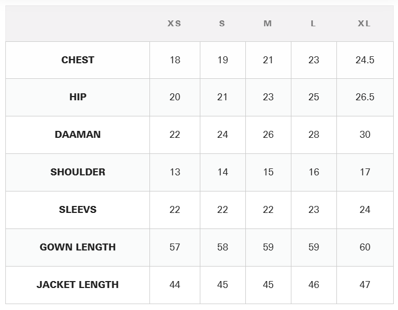Select the DAAMAN row label
The height and width of the screenshot is (310, 398).
click(78, 135)
